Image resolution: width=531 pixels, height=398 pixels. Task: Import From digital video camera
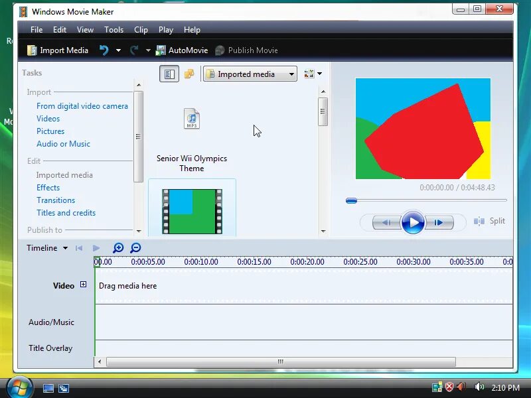(82, 106)
